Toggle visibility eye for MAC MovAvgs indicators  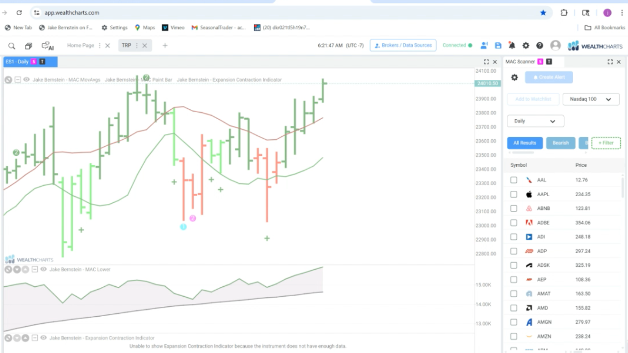26,80
